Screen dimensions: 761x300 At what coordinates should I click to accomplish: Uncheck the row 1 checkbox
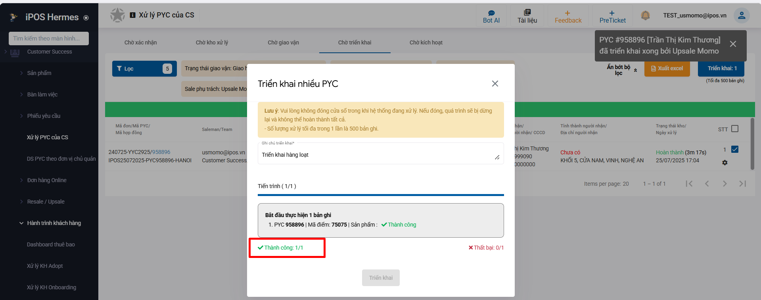click(735, 150)
